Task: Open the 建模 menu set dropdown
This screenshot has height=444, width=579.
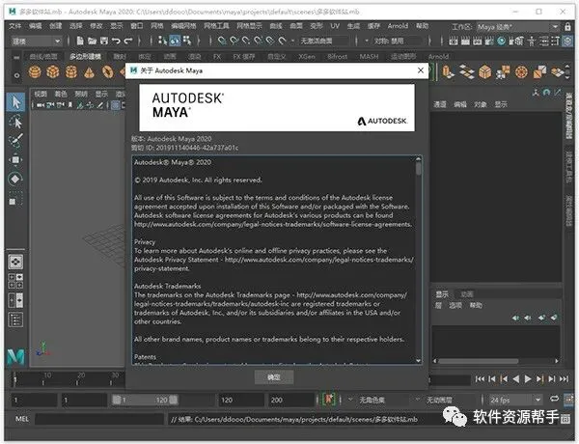Action: point(37,41)
